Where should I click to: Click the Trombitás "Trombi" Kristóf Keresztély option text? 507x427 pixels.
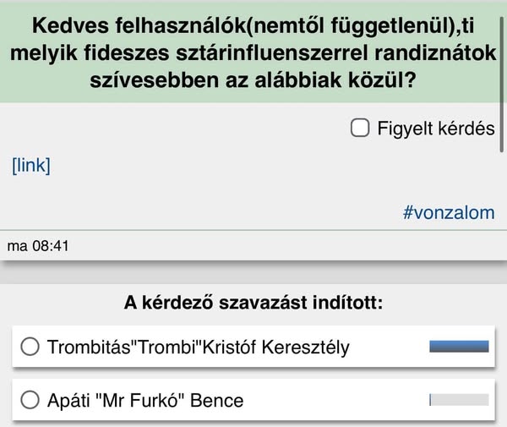(199, 347)
